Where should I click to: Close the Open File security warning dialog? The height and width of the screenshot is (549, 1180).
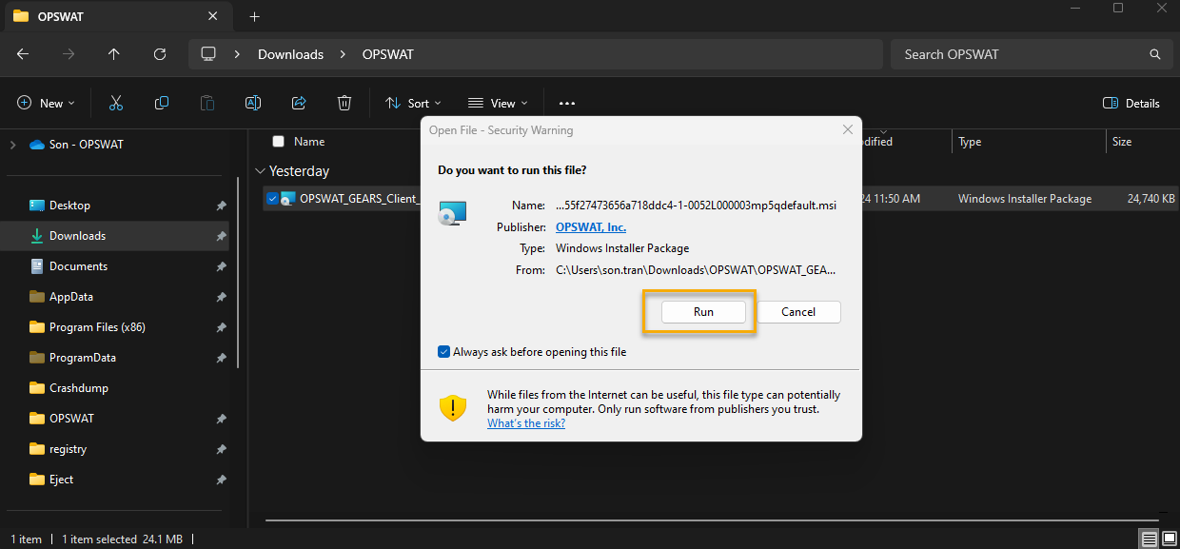click(x=847, y=129)
